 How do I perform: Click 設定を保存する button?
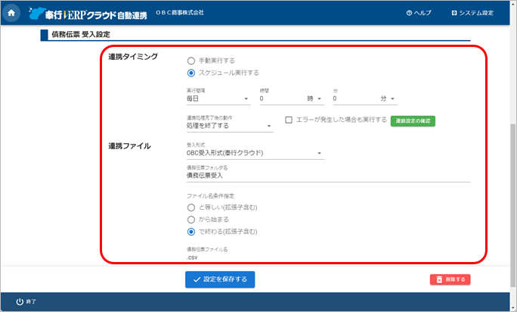click(x=220, y=279)
